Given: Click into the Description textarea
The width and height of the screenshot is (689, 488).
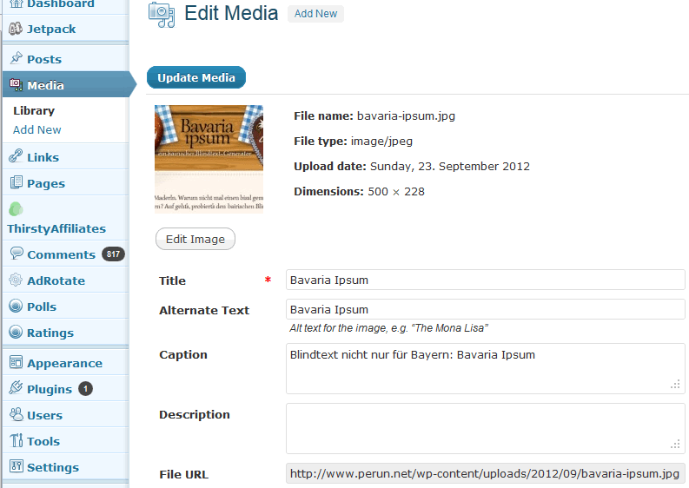Looking at the screenshot, I should (x=485, y=429).
